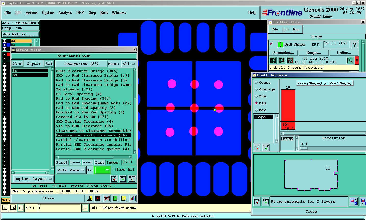
Task: Click the green numbered page icon
Action: point(116,198)
